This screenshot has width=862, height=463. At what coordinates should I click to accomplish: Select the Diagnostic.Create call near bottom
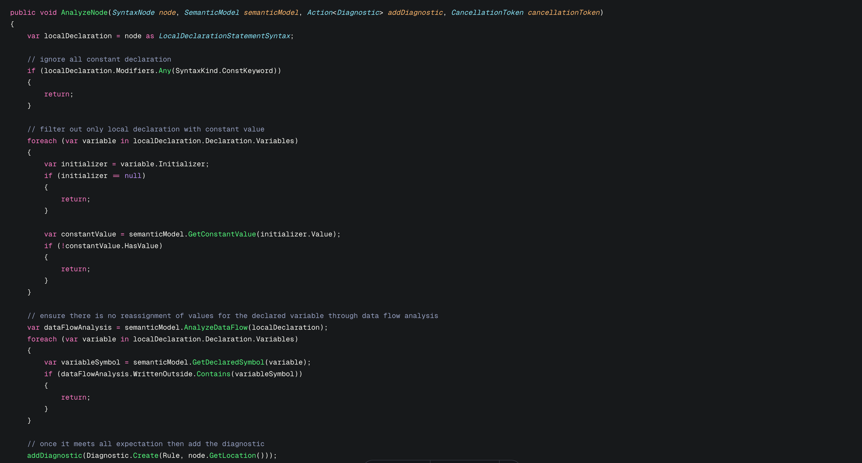[x=122, y=455]
